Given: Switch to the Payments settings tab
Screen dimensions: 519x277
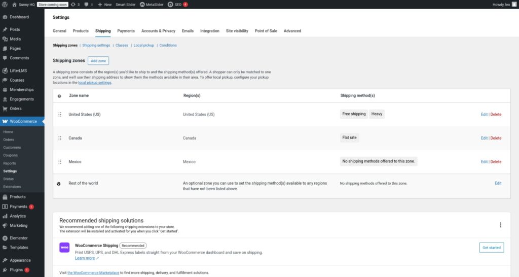Looking at the screenshot, I should pos(126,31).
